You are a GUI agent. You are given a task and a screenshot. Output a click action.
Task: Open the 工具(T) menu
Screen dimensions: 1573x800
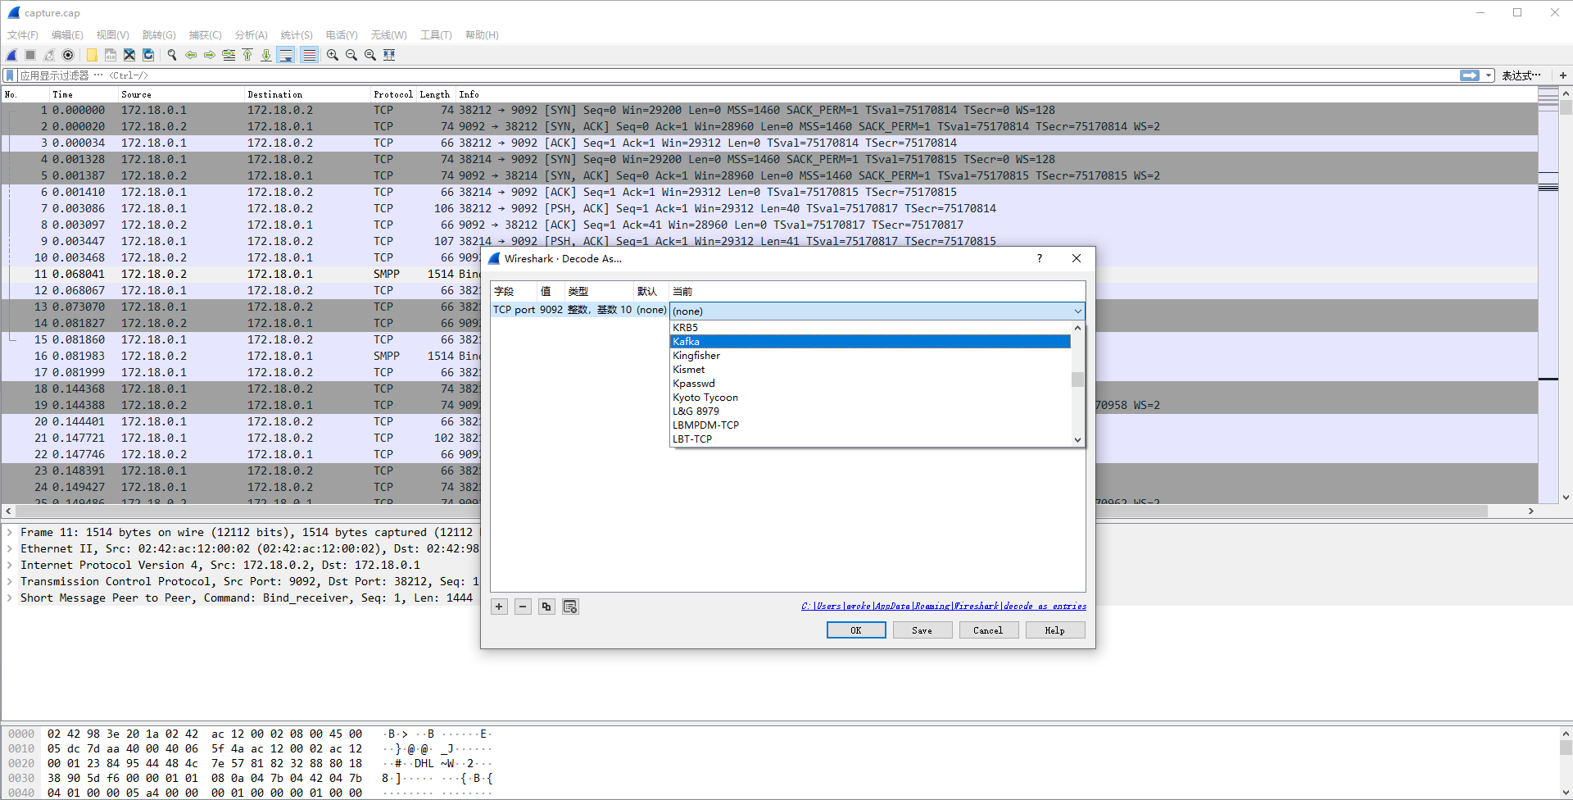pos(436,35)
